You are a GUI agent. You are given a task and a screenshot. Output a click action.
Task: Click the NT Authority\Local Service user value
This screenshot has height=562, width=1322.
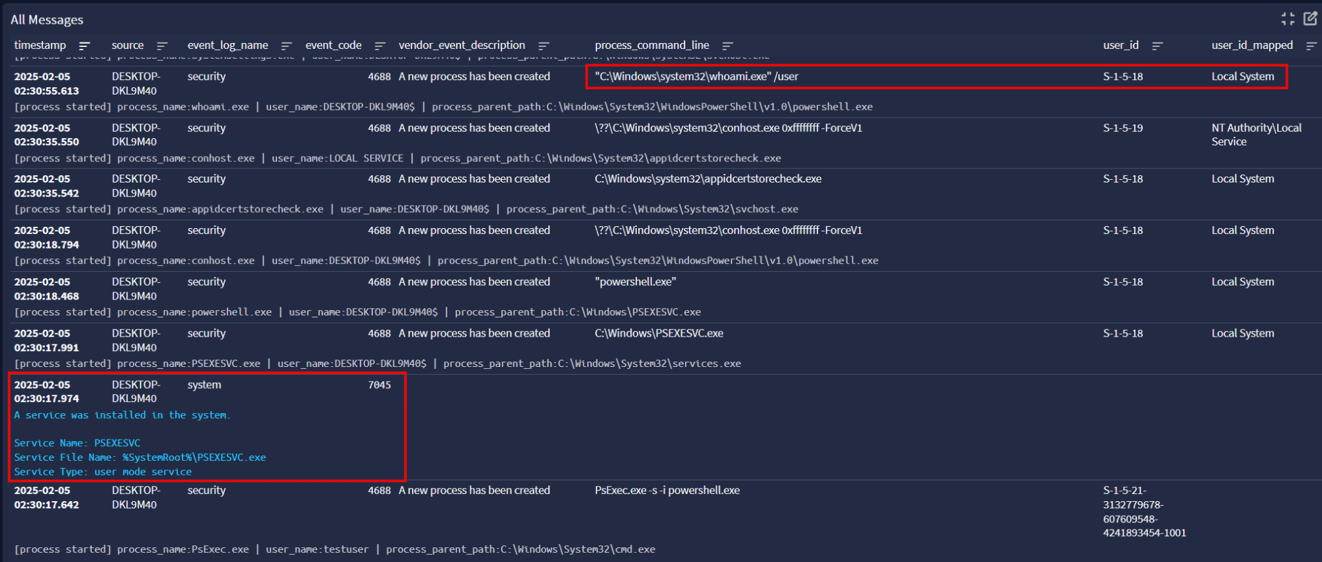(1255, 135)
